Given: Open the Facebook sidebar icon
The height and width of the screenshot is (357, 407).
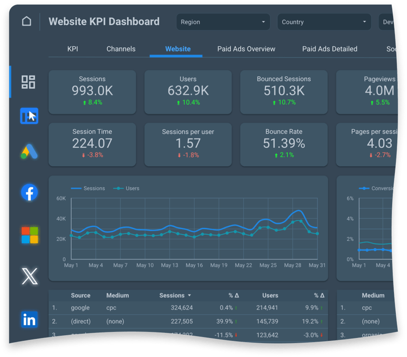Looking at the screenshot, I should 29,192.
